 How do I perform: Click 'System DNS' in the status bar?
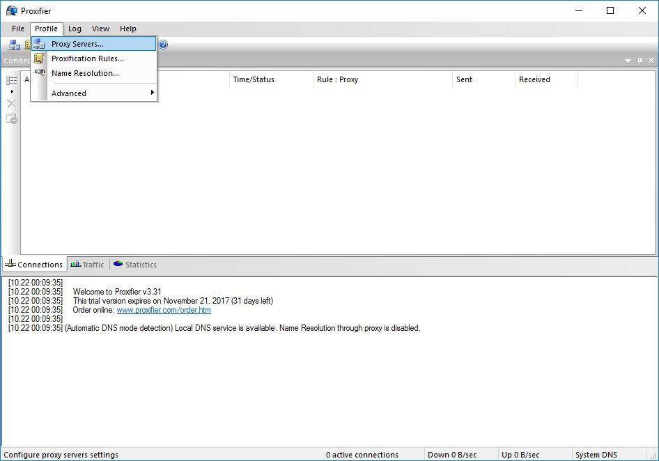tap(596, 455)
